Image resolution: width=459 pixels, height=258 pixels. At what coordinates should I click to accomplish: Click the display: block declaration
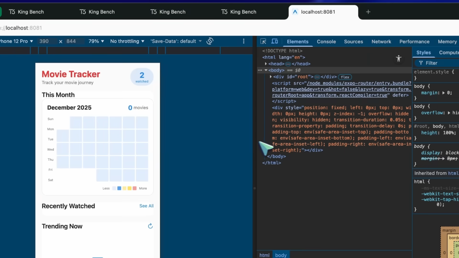440,153
